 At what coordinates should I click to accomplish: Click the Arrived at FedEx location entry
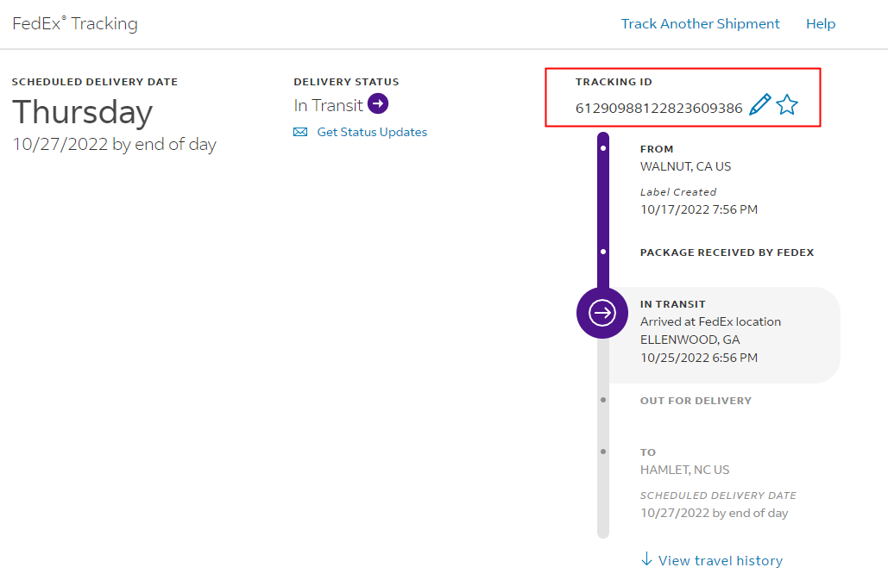(x=710, y=321)
